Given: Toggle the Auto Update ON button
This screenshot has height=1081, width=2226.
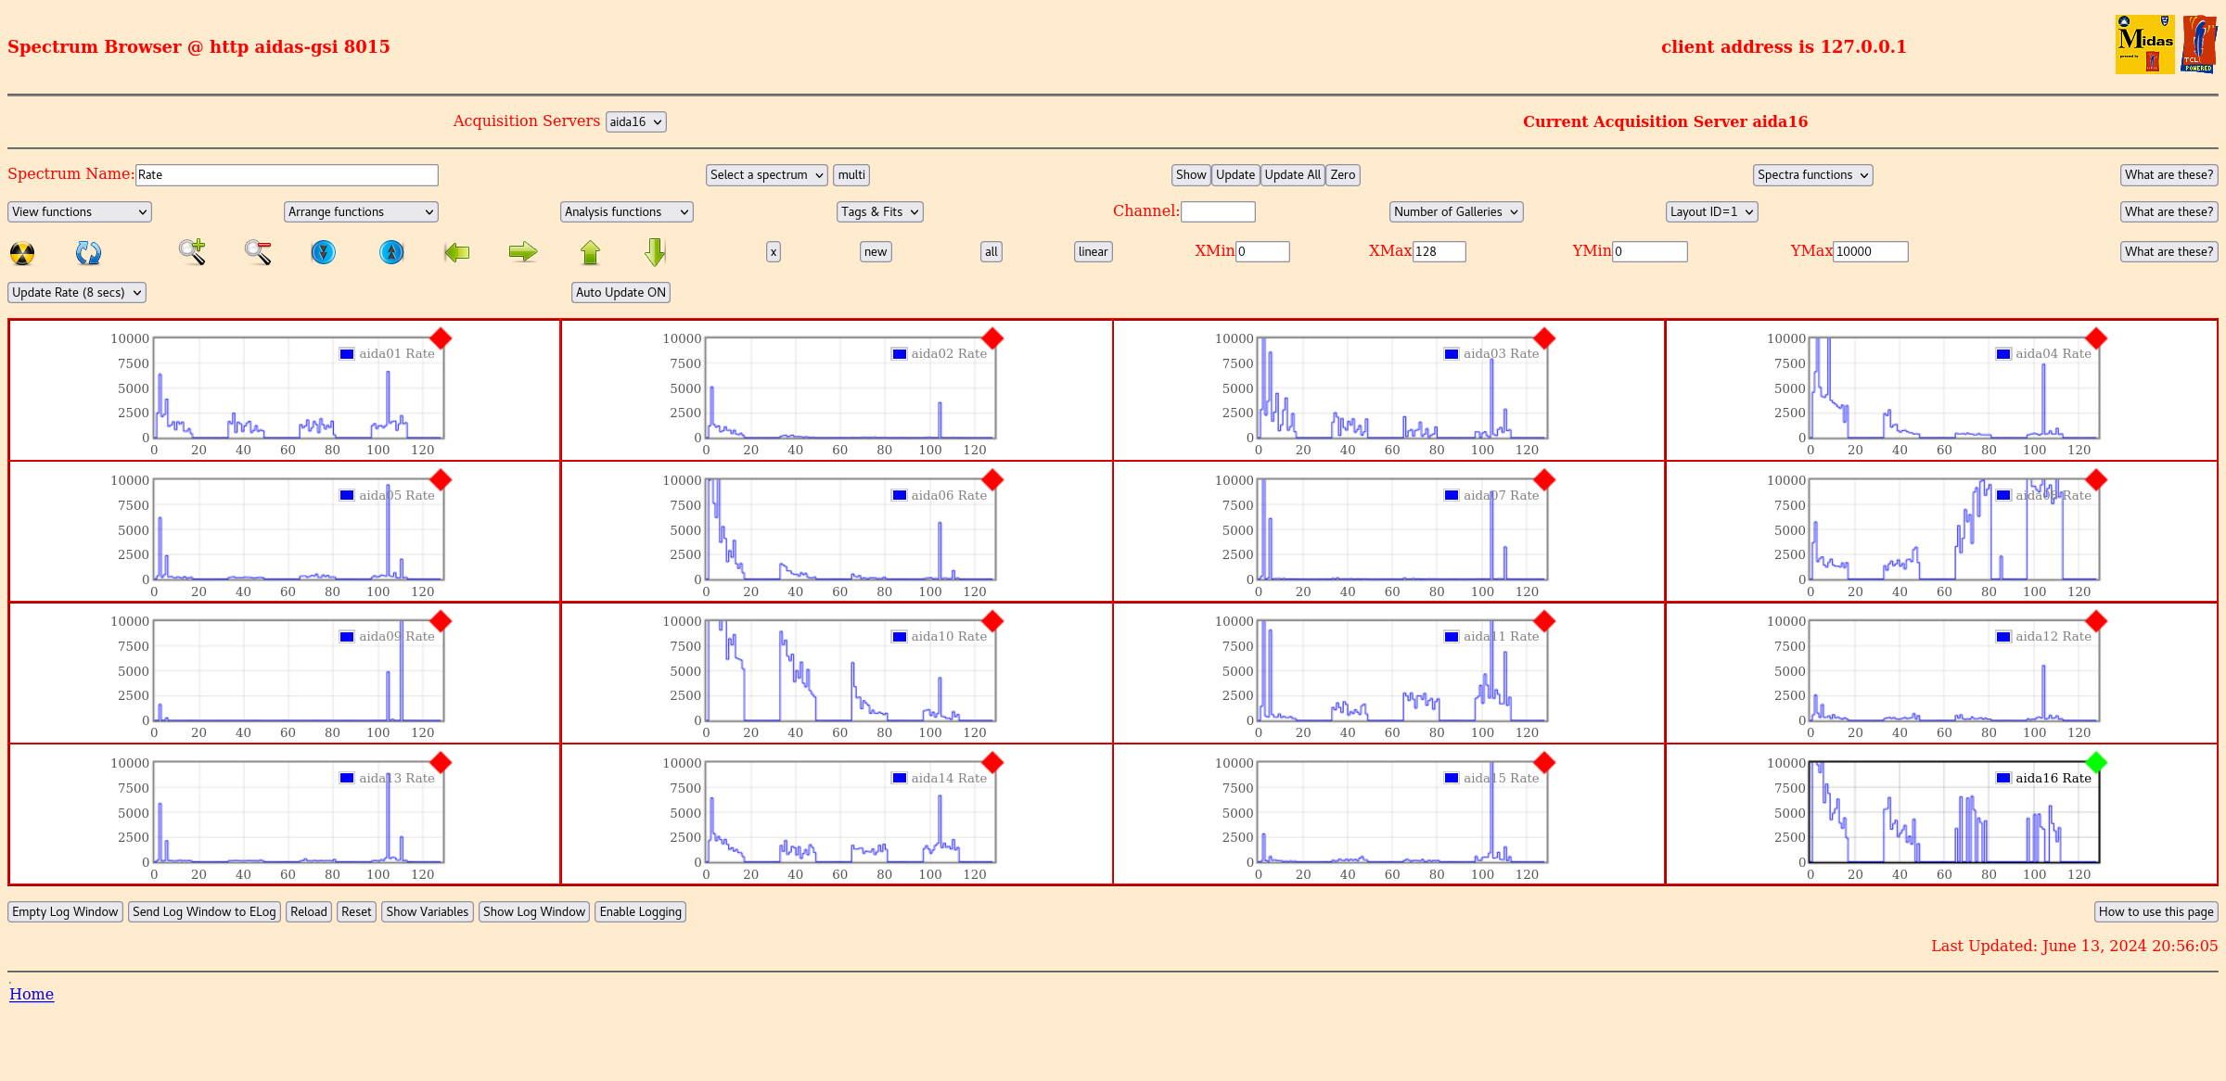Looking at the screenshot, I should tap(620, 292).
